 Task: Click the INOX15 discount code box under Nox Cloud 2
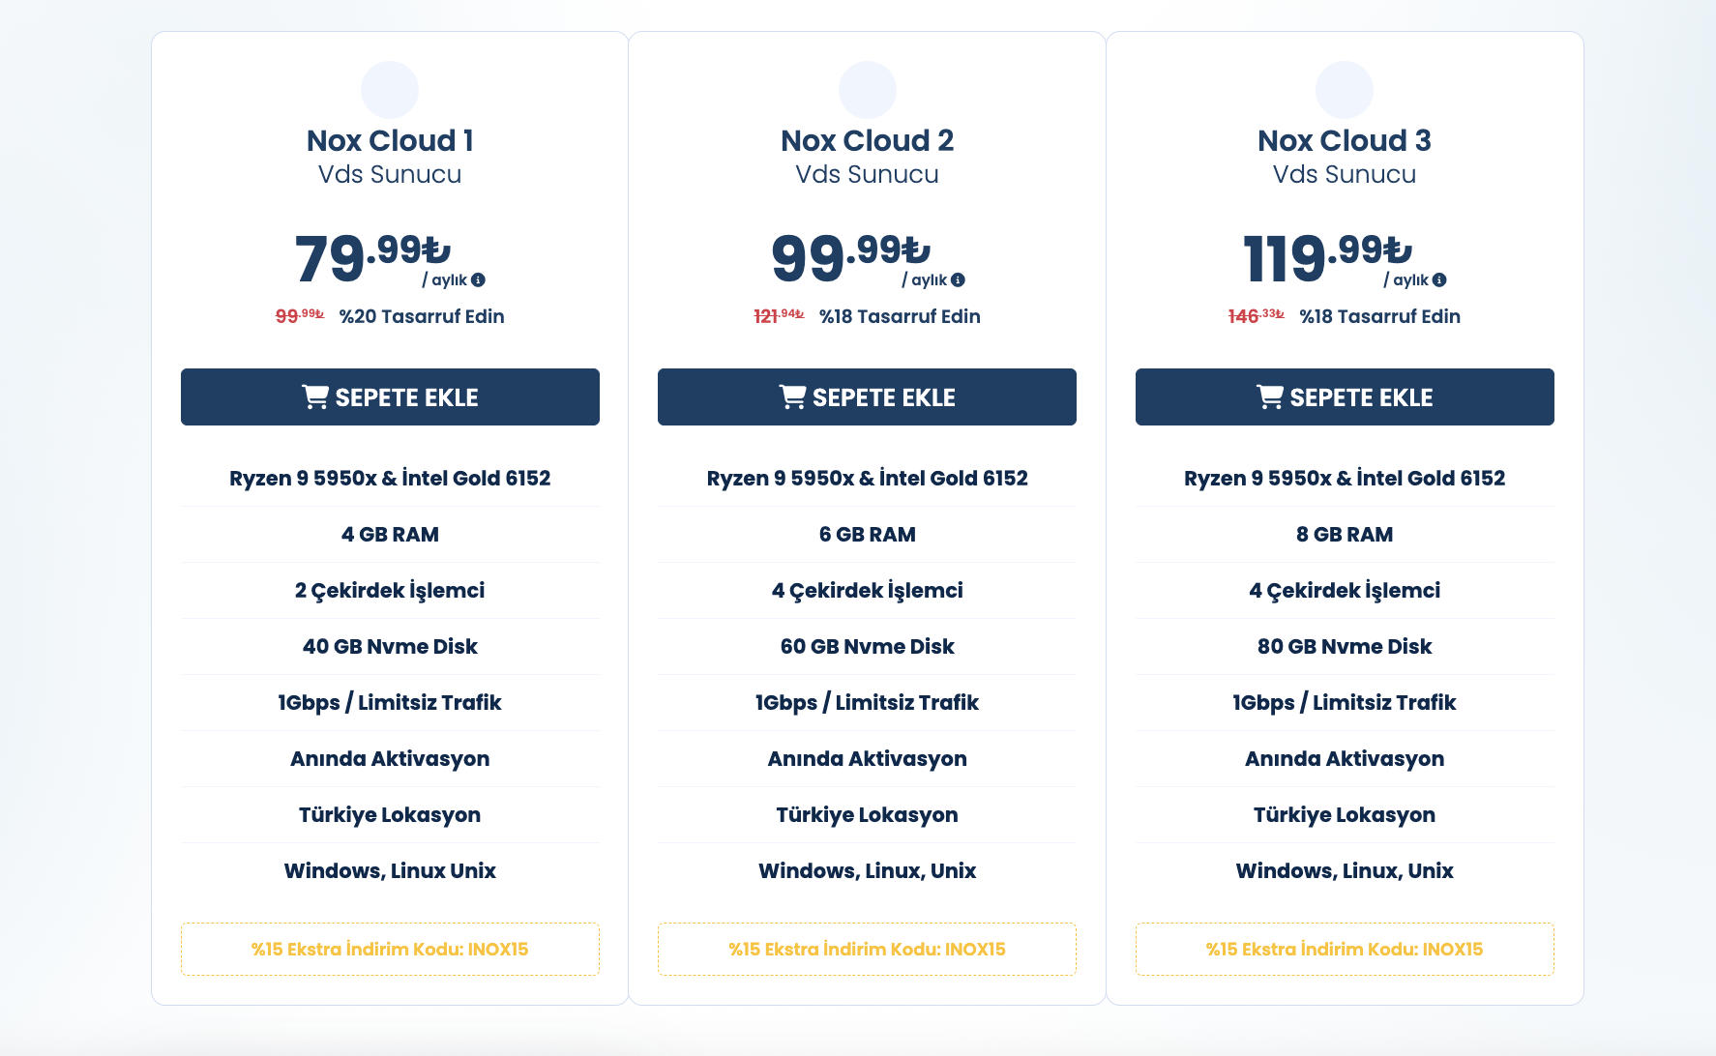tap(868, 949)
